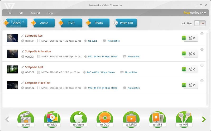Choose the to WMV output format
This screenshot has height=131, width=211.
point(52,119)
